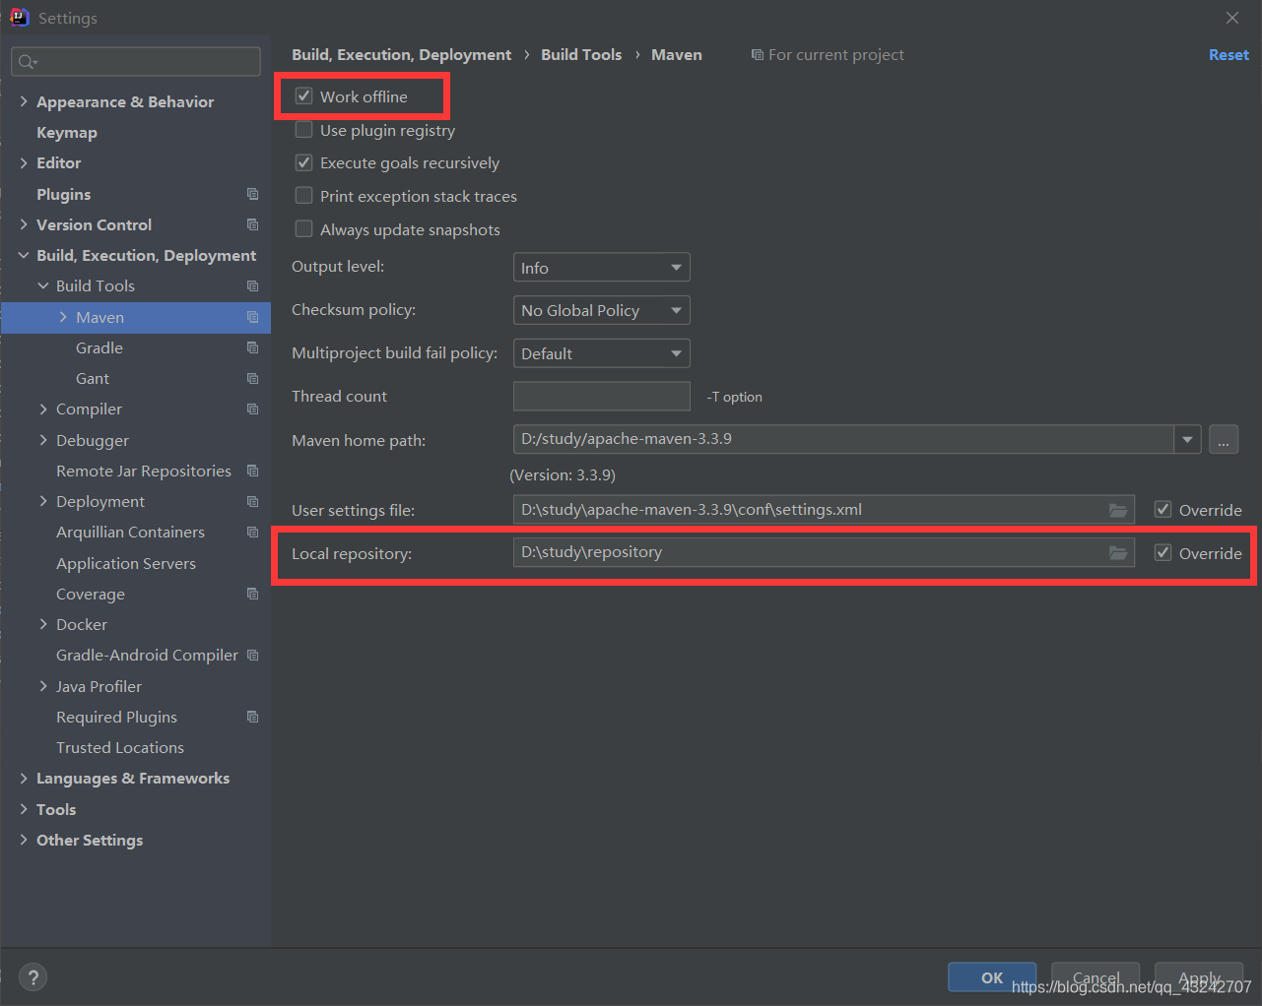Select Gant under Build Tools
The image size is (1262, 1006).
(x=93, y=378)
